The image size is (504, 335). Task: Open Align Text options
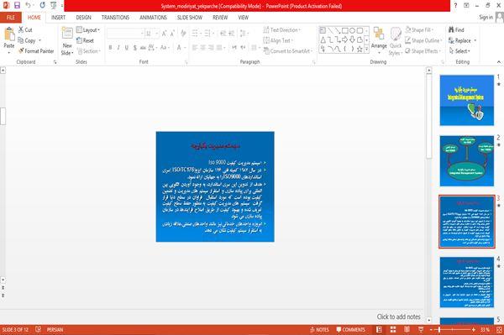278,40
